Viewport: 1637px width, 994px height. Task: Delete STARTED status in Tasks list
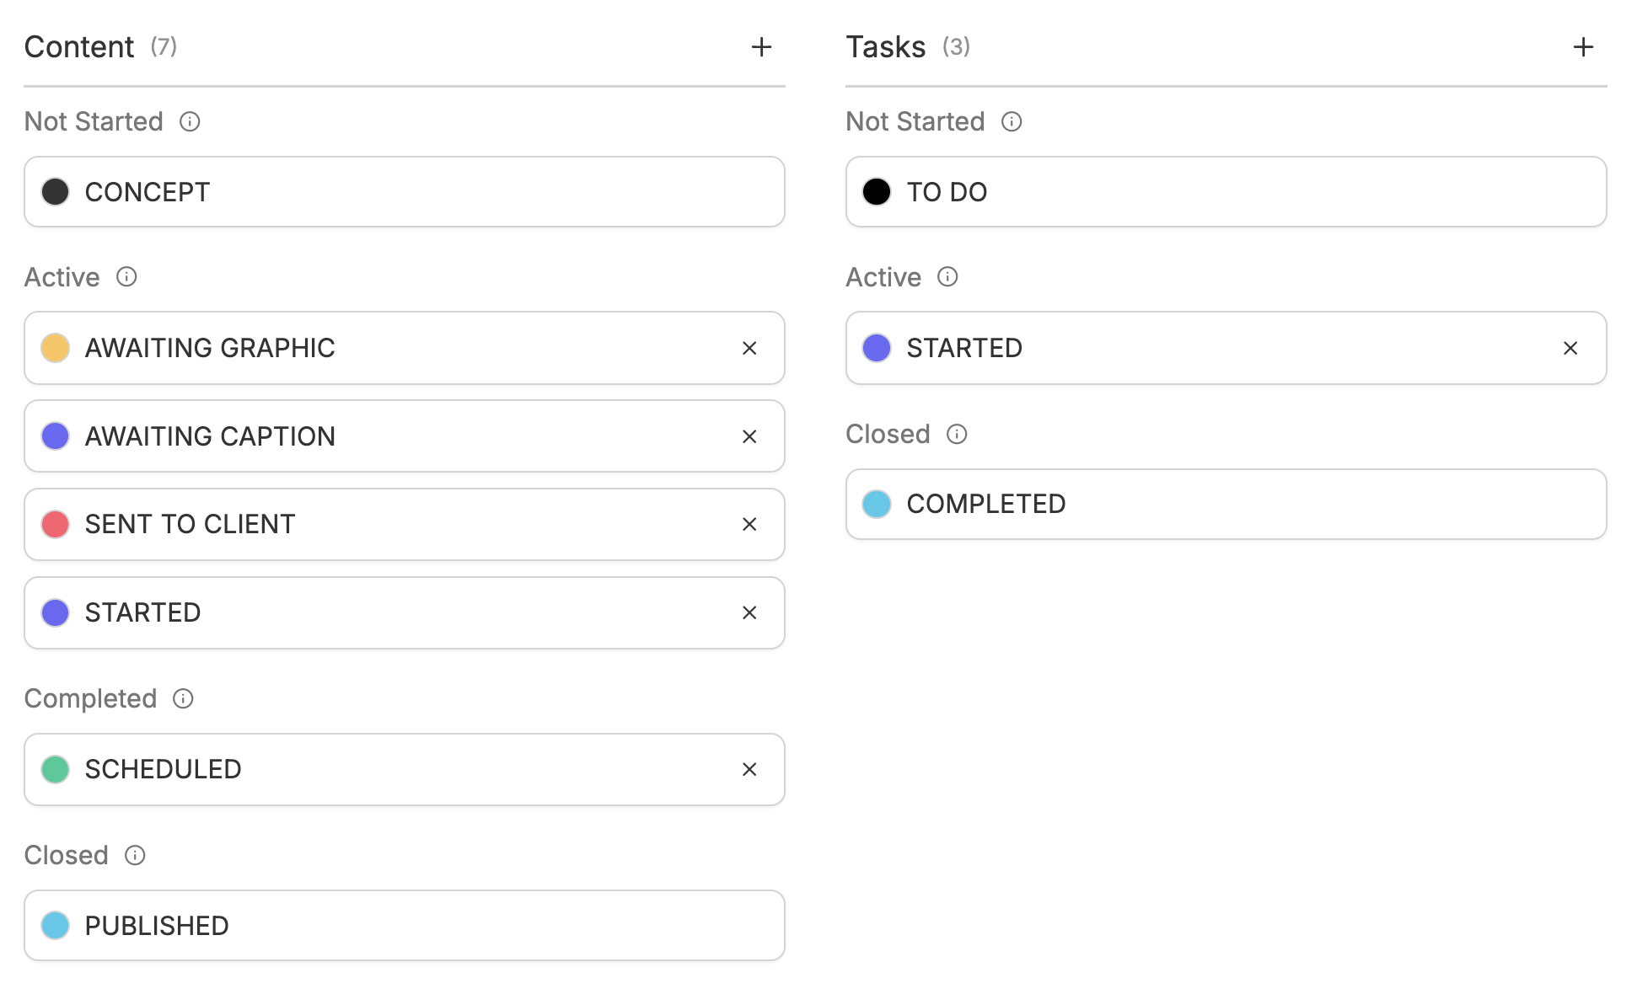(1570, 349)
